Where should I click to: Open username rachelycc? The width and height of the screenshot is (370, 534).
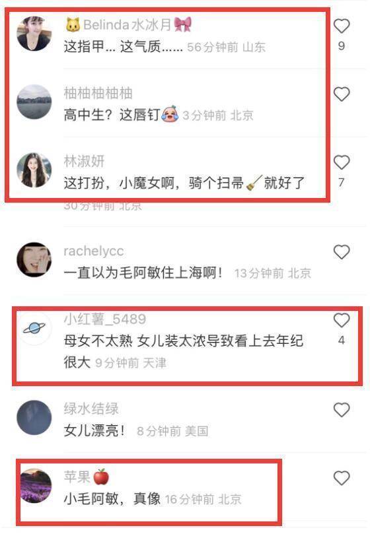pos(94,251)
